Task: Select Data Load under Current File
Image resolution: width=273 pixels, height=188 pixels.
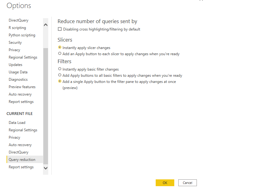Action: (x=17, y=123)
